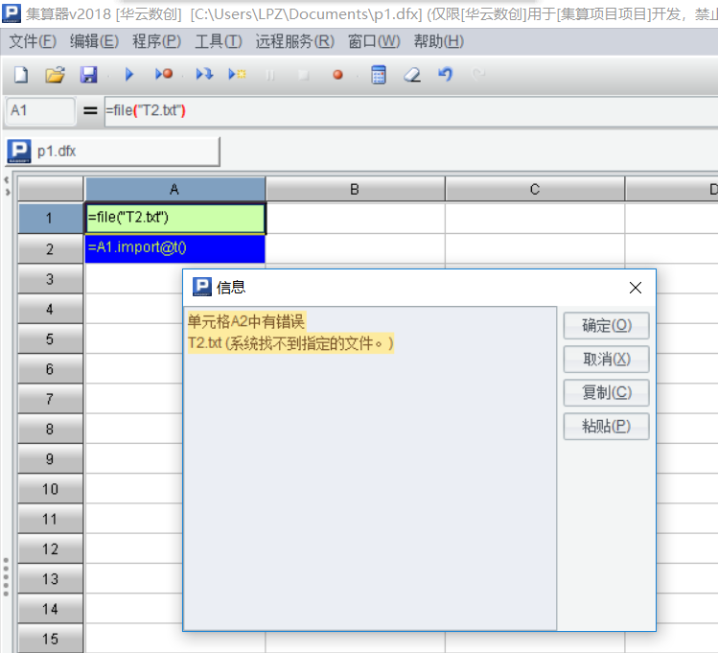Click the greyed redo arrow icon
The width and height of the screenshot is (718, 653).
[478, 74]
